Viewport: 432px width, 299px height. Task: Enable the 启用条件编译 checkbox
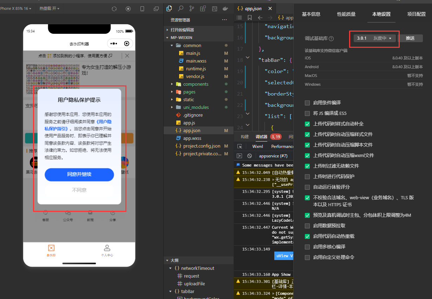click(x=307, y=103)
